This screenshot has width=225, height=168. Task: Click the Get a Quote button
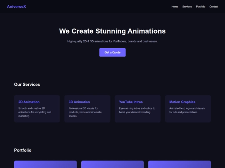(112, 52)
